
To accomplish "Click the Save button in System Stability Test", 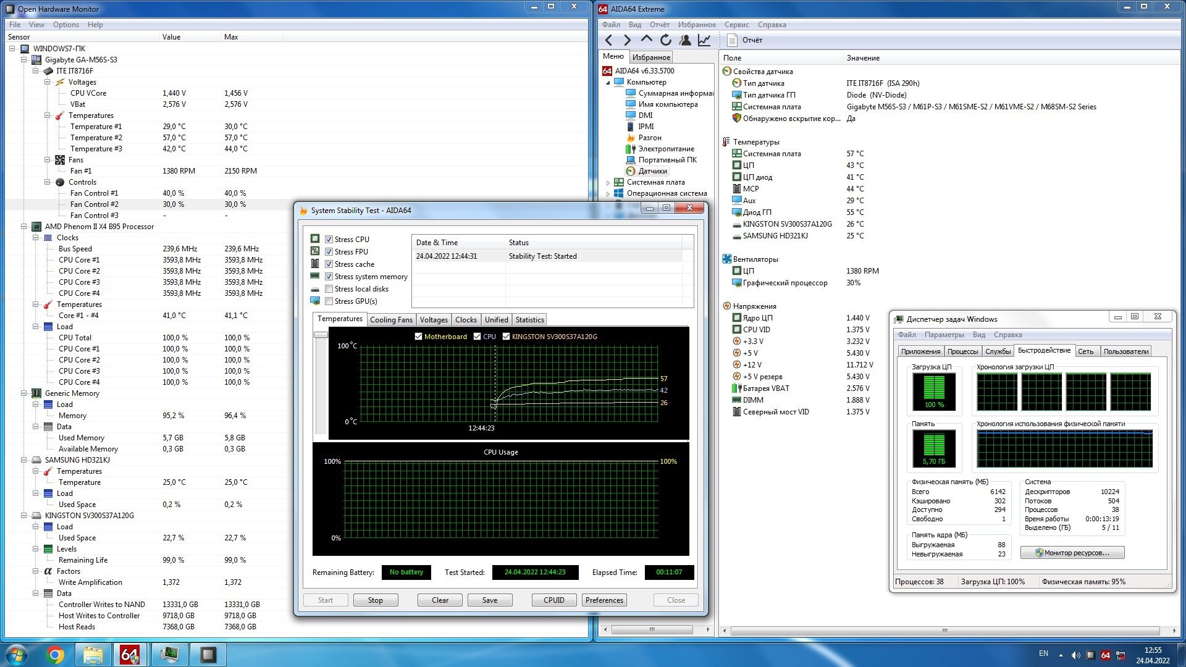I will pos(490,600).
